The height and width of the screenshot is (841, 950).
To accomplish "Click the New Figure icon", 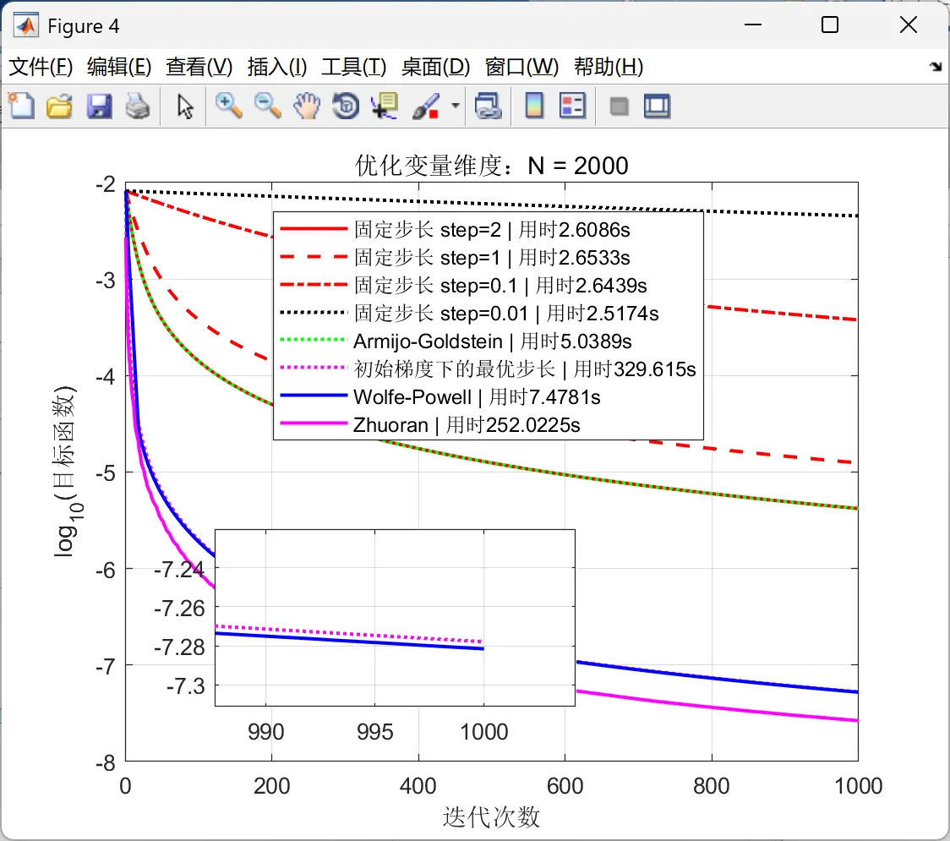I will point(21,106).
